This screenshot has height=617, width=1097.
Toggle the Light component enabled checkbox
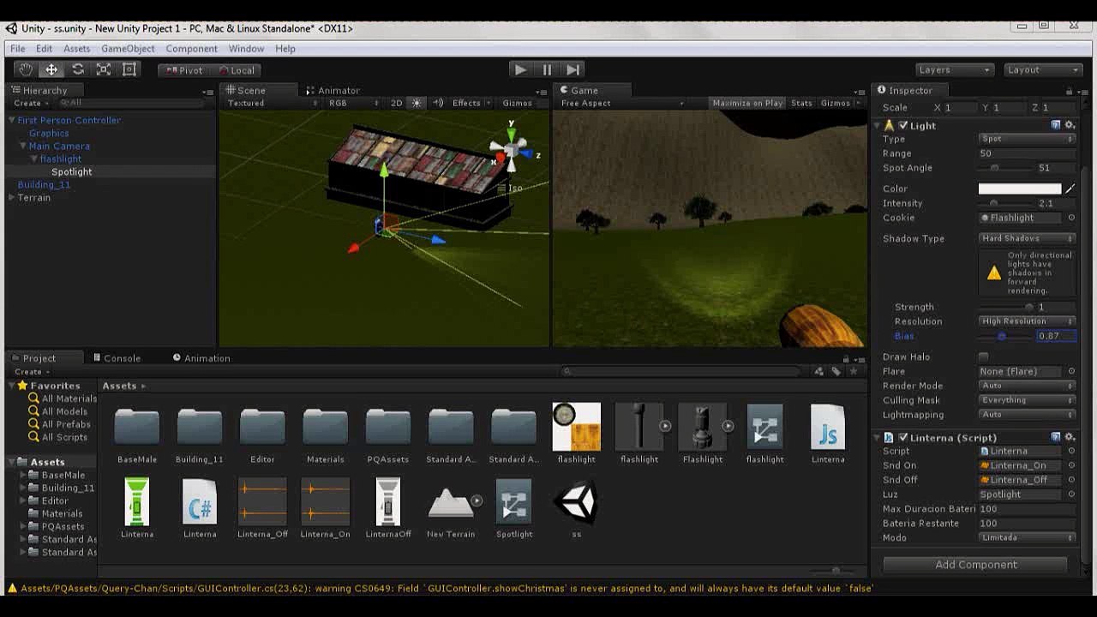903,125
